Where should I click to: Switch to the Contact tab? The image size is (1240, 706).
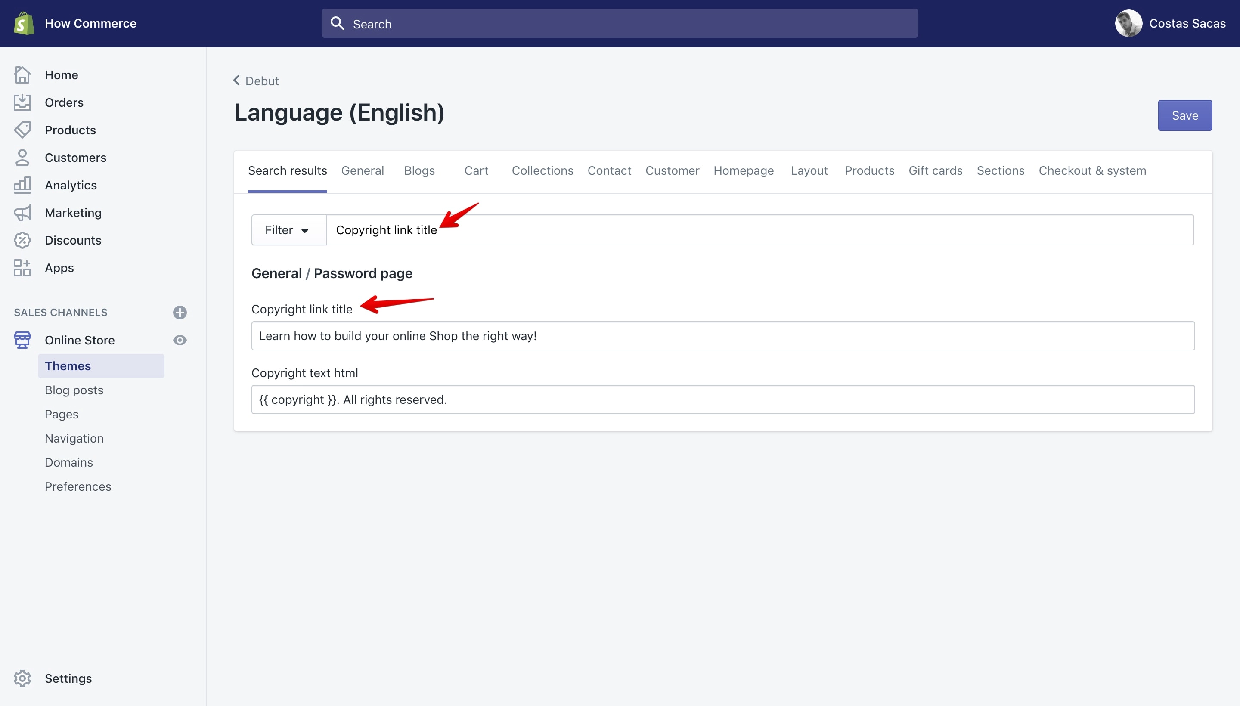point(609,170)
